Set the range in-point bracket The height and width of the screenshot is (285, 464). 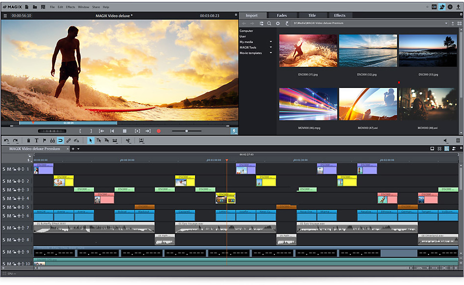pyautogui.click(x=80, y=131)
